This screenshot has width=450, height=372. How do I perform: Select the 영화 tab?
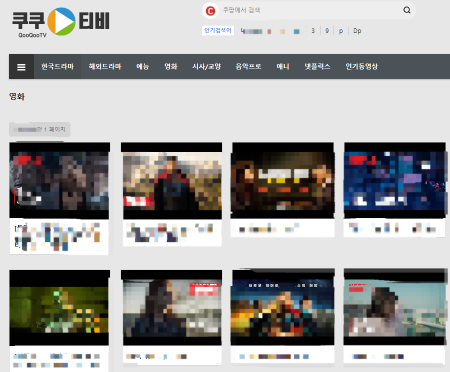pyautogui.click(x=170, y=66)
